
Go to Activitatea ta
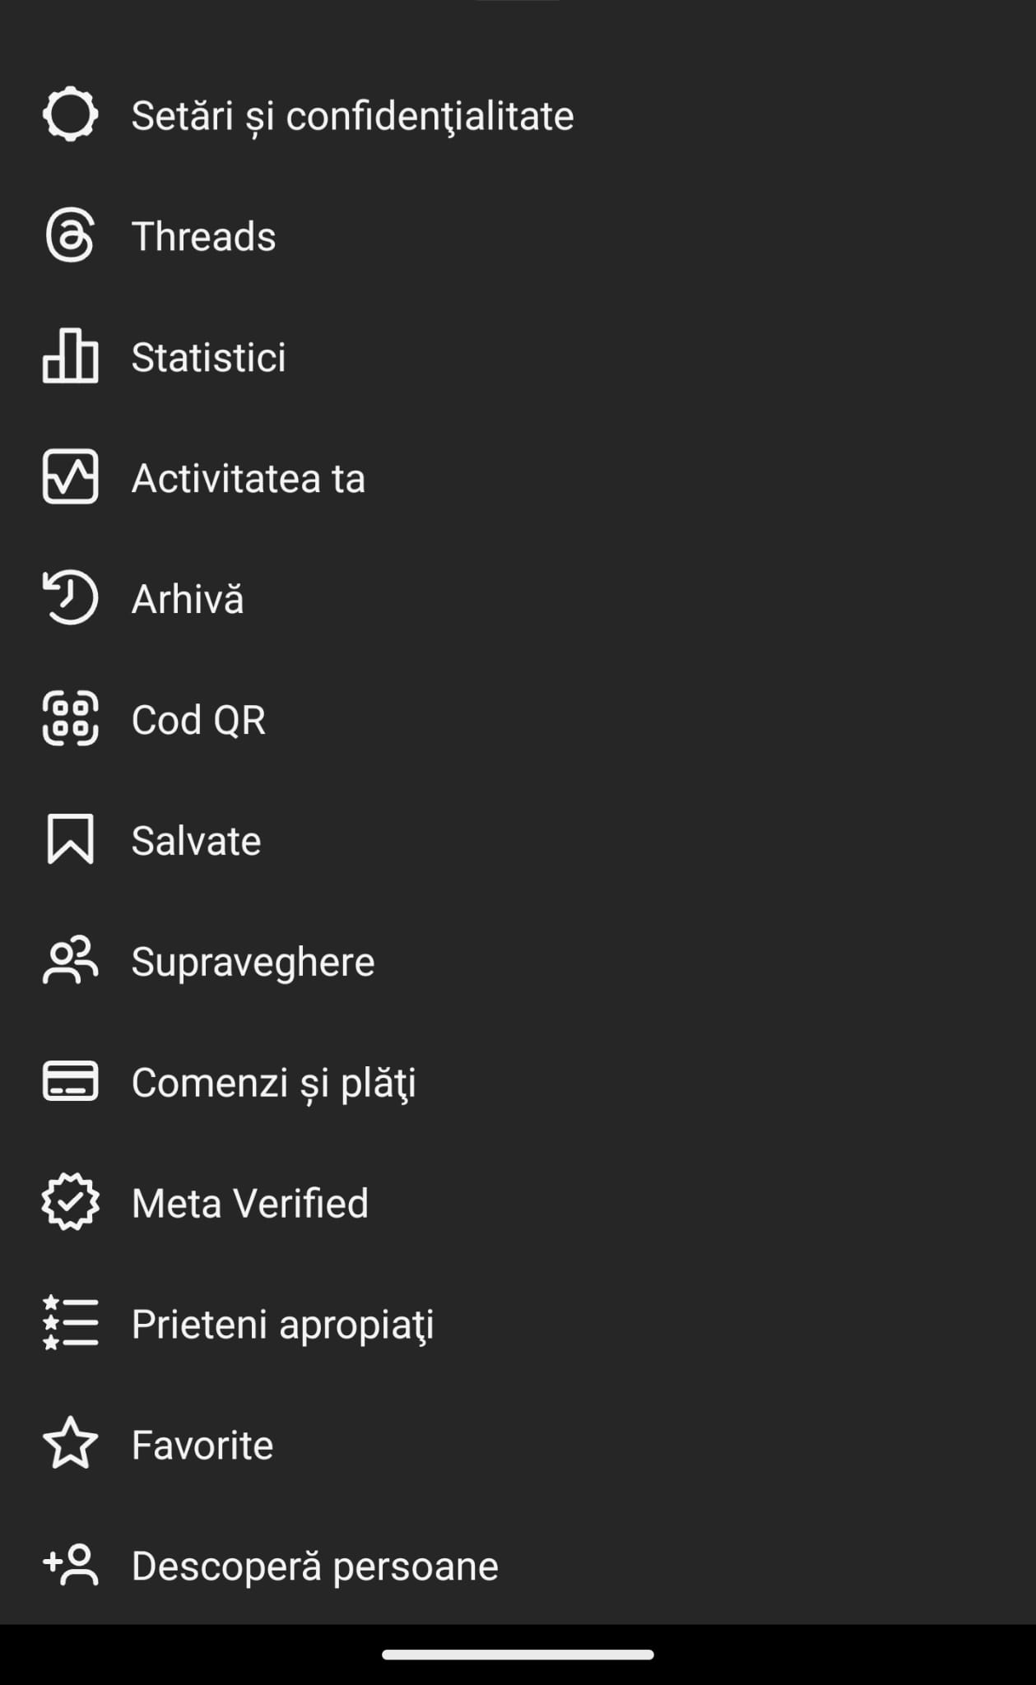[x=248, y=478]
